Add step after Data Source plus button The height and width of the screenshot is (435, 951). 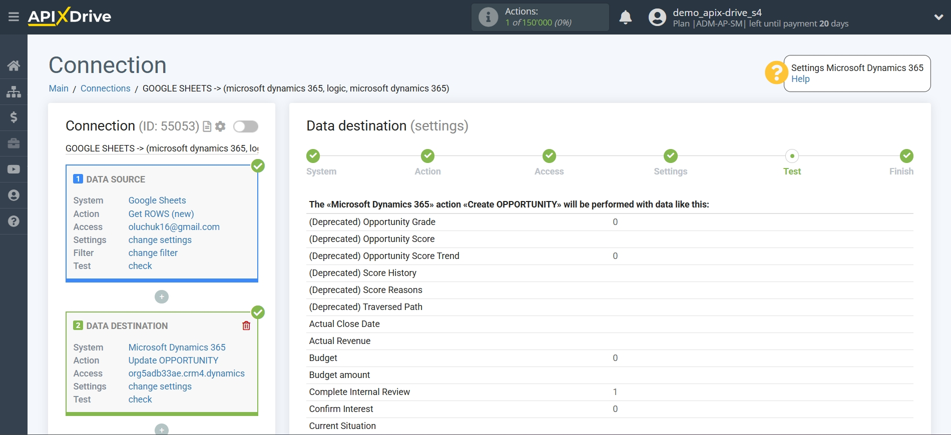162,297
